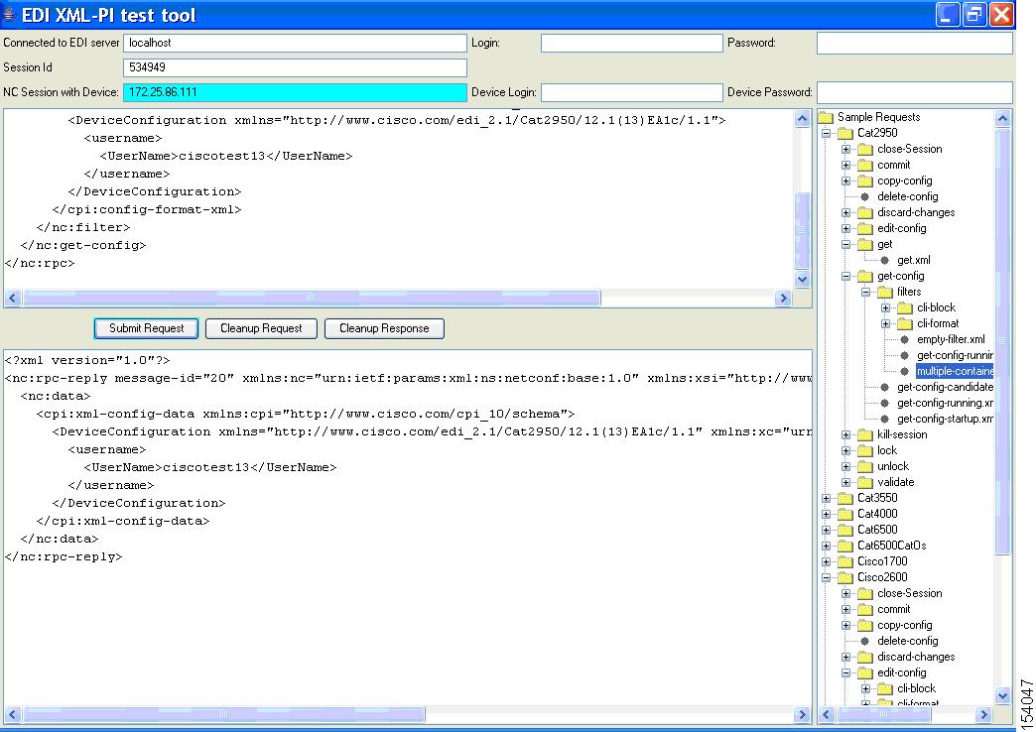Click tree panel vertical scroll up arrow

tap(1002, 119)
